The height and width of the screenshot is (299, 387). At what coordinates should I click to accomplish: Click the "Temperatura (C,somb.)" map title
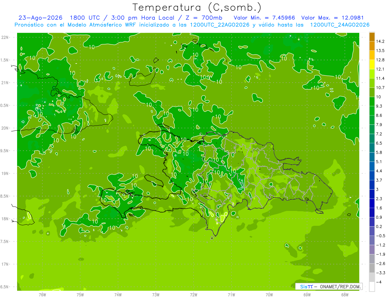(x=197, y=7)
